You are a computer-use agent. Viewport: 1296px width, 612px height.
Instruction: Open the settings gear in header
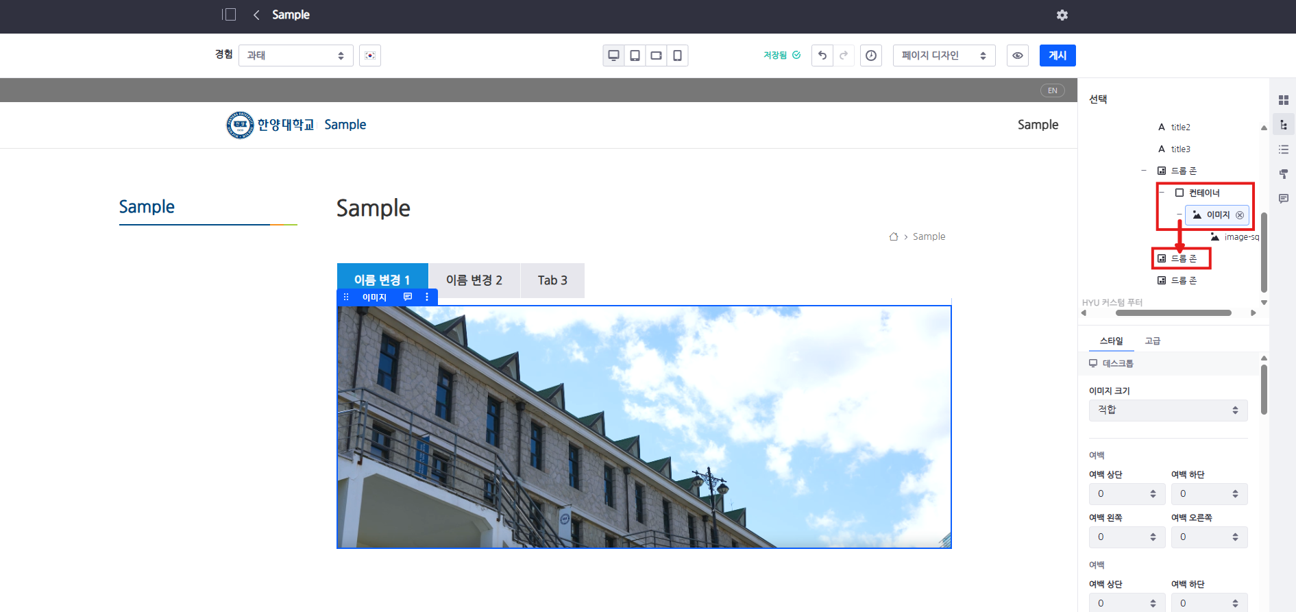[1062, 15]
